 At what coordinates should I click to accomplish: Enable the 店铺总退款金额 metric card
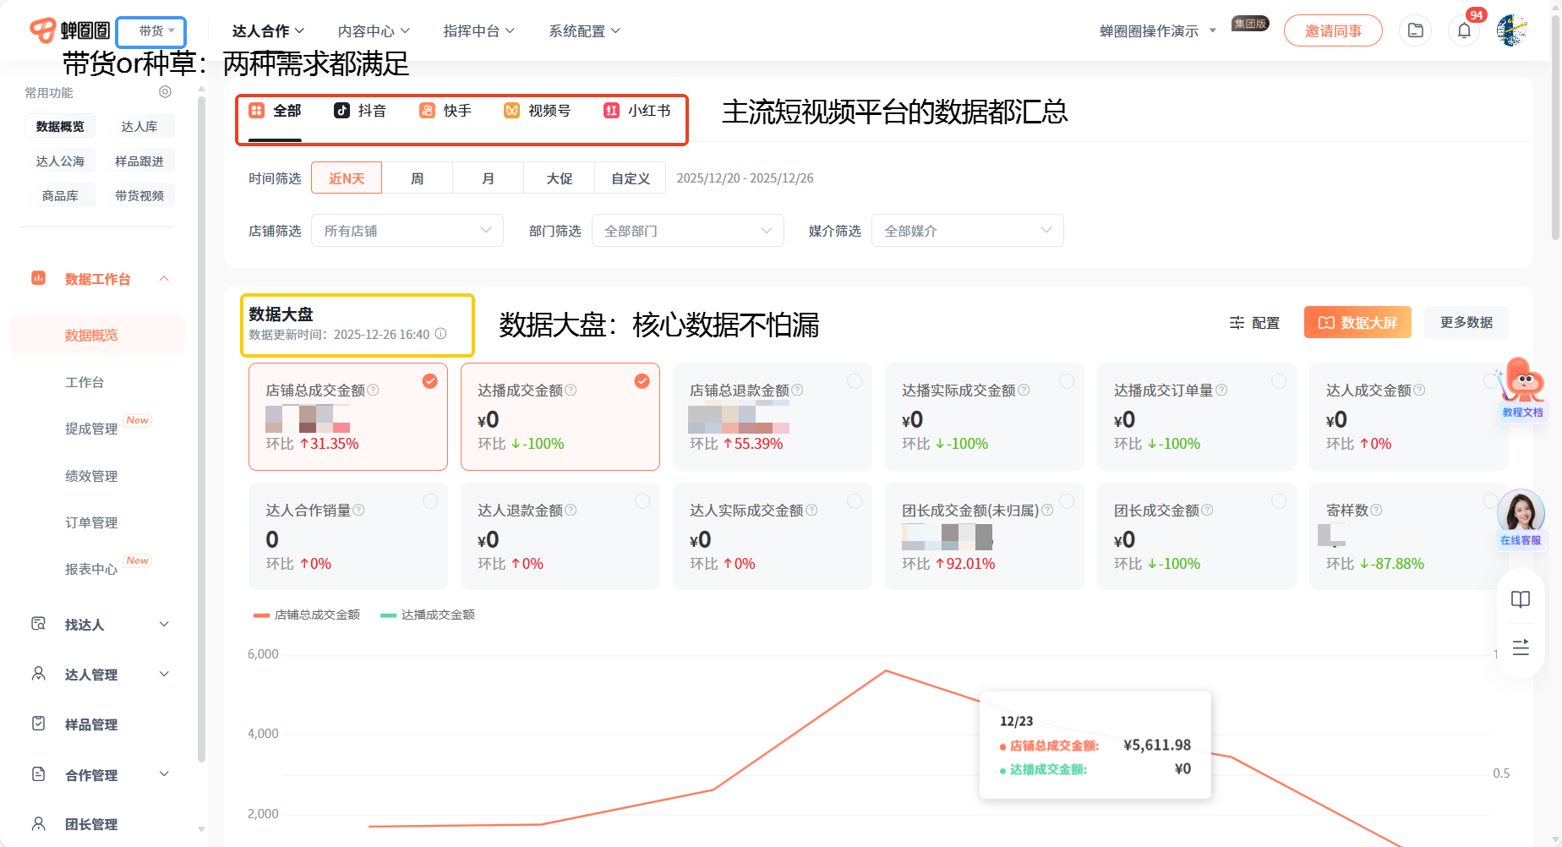click(x=855, y=381)
